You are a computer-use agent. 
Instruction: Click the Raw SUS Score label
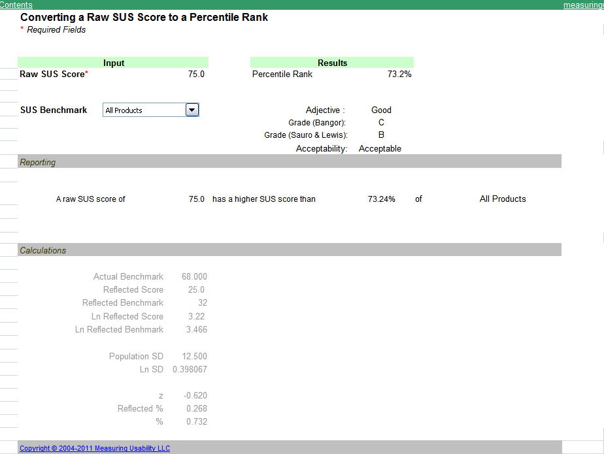pyautogui.click(x=54, y=74)
